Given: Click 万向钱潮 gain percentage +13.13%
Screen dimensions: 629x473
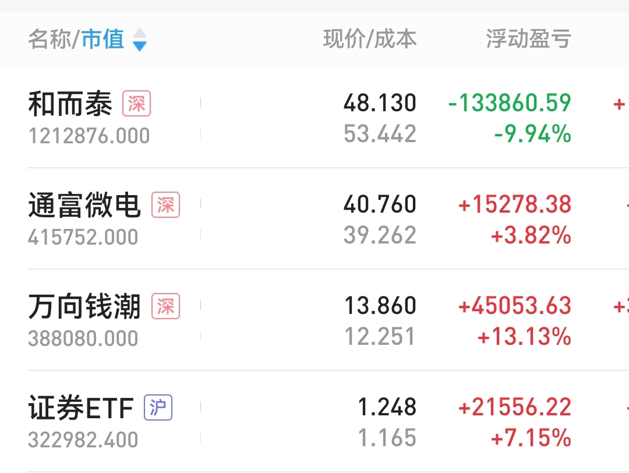Looking at the screenshot, I should coord(524,337).
